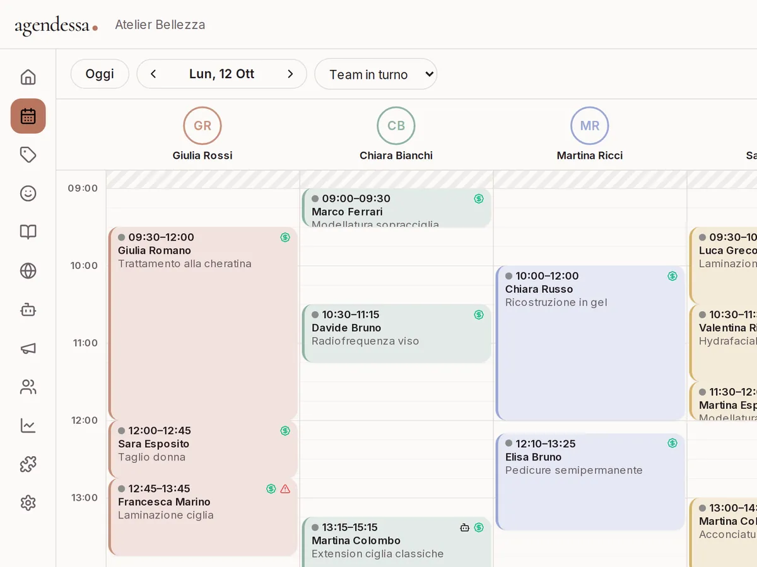Go to next day with right chevron
The width and height of the screenshot is (757, 567).
290,74
